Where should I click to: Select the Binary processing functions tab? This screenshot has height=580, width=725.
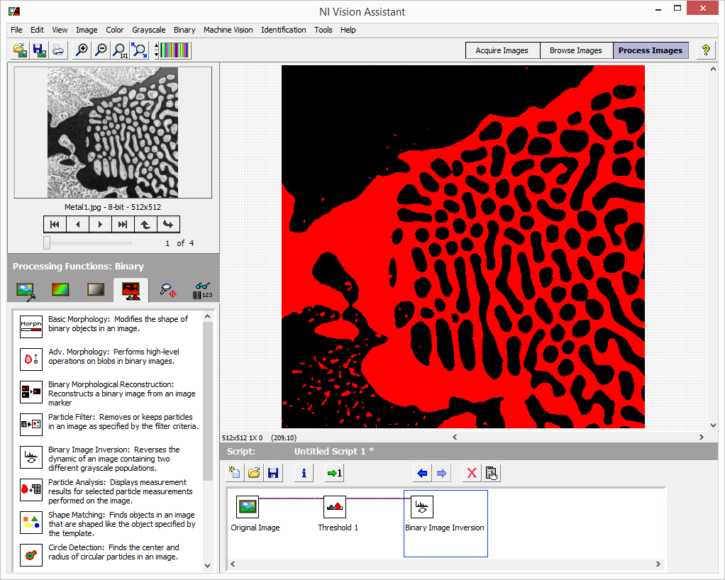(131, 290)
